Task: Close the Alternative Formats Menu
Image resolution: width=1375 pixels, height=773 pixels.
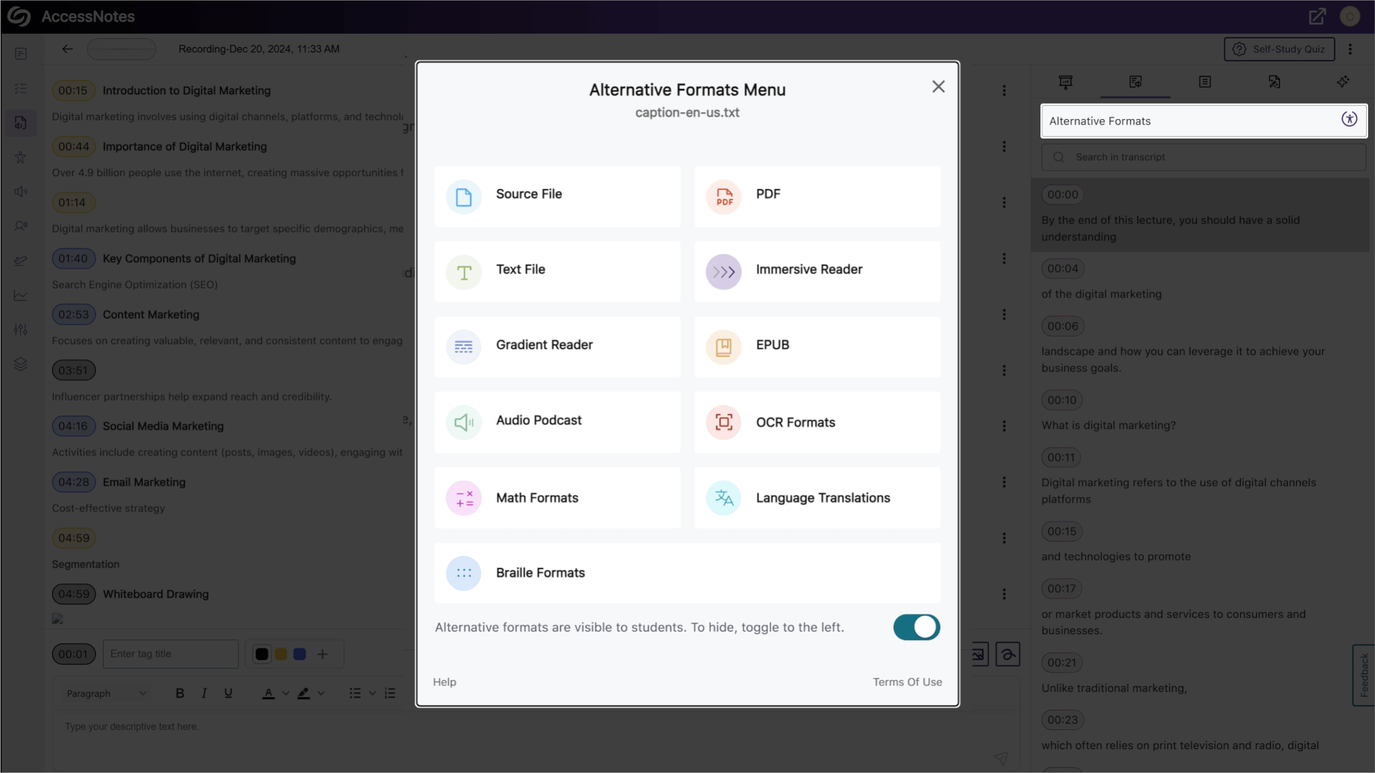Action: 938,87
